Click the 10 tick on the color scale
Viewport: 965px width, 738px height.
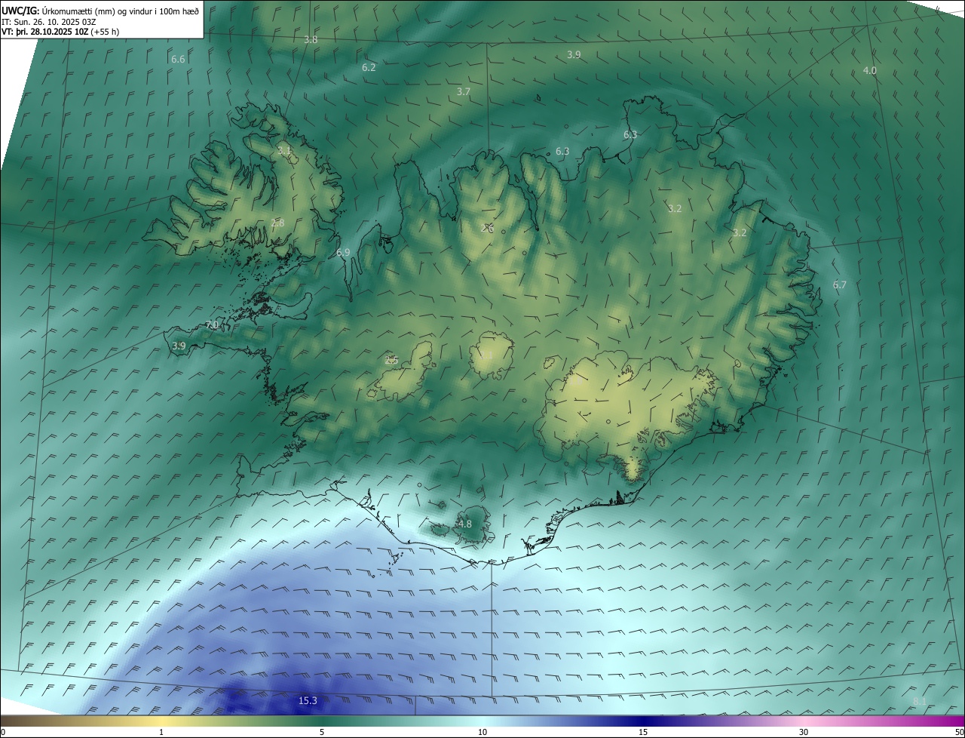click(482, 732)
